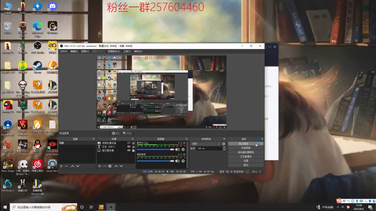Open the Hero Siege desktop shortcut
This screenshot has height=211, width=376.
pos(8,166)
